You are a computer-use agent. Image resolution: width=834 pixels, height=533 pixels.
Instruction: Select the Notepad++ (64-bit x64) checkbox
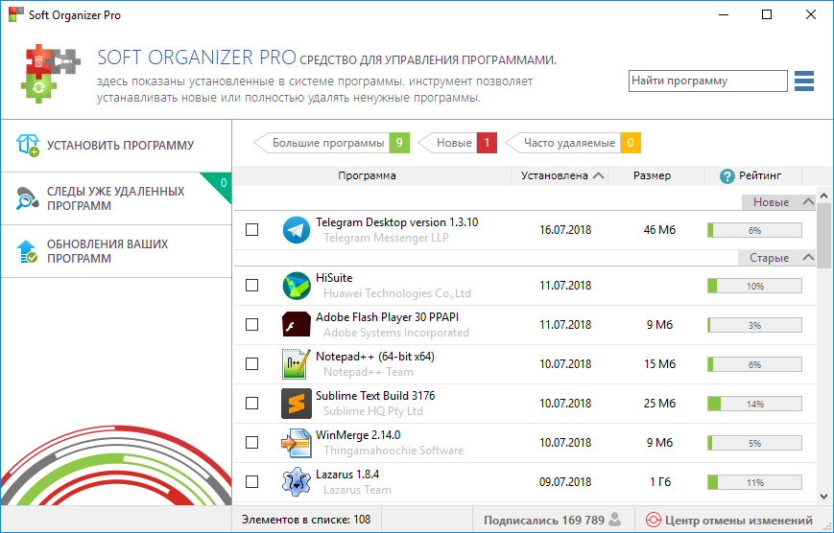(252, 364)
